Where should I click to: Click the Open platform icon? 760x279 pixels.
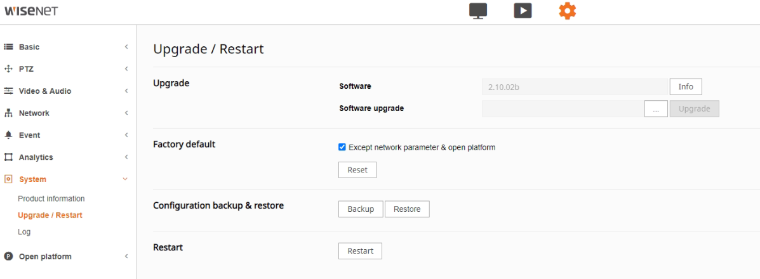9,257
